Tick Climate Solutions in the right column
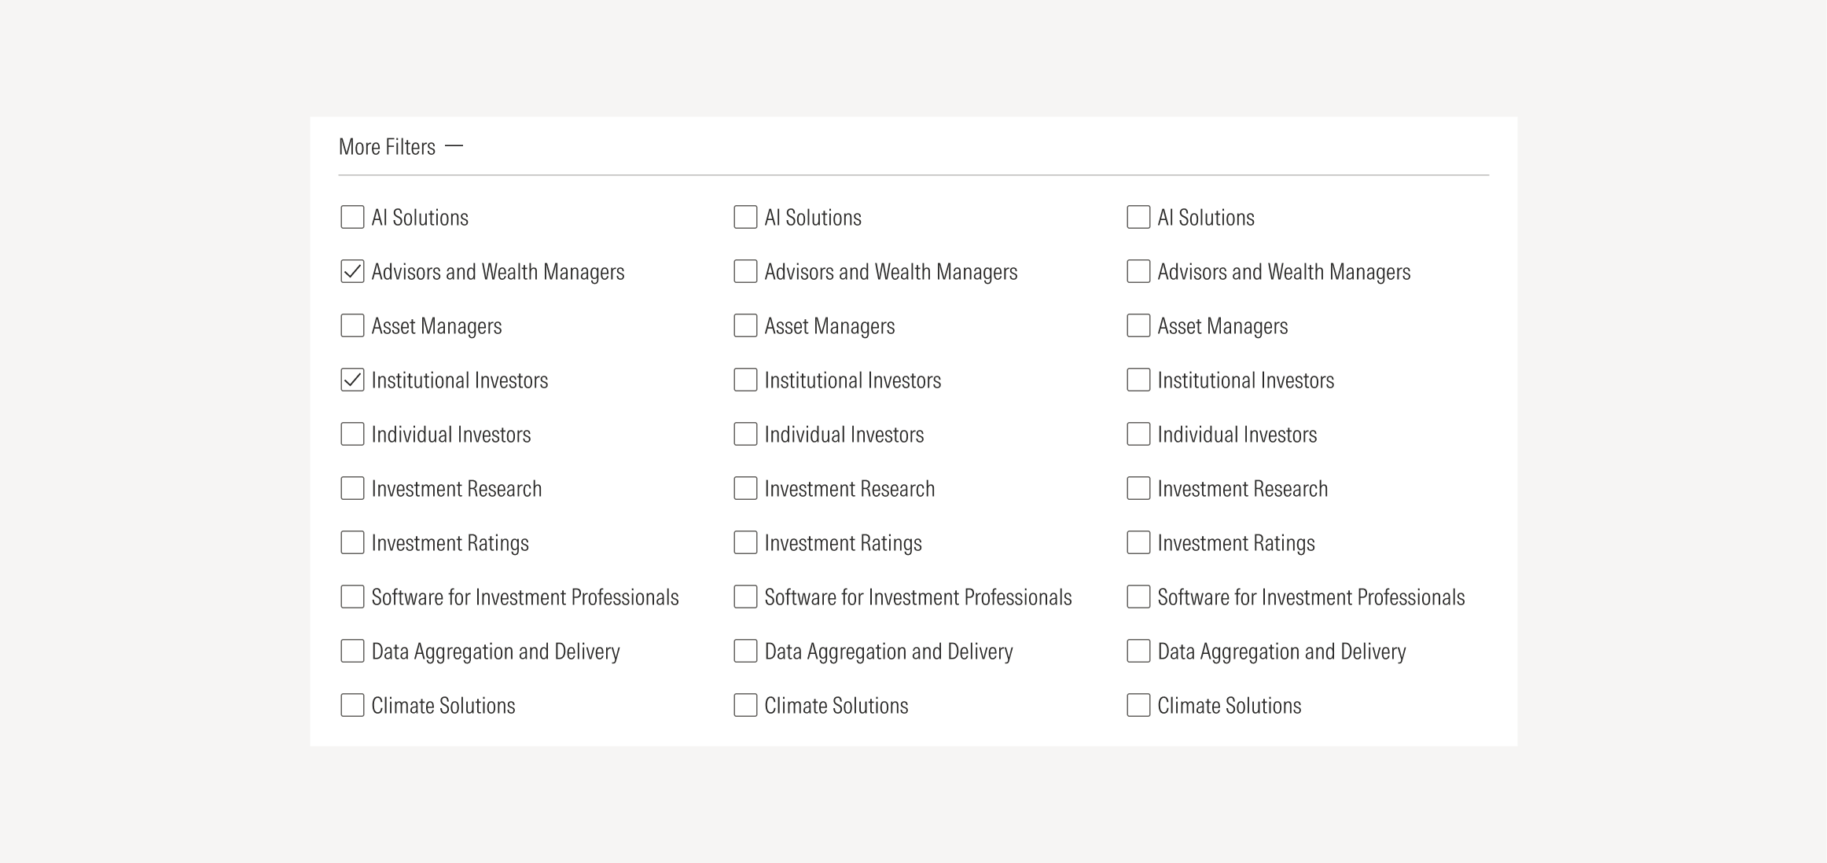This screenshot has width=1827, height=863. pos(1138,705)
